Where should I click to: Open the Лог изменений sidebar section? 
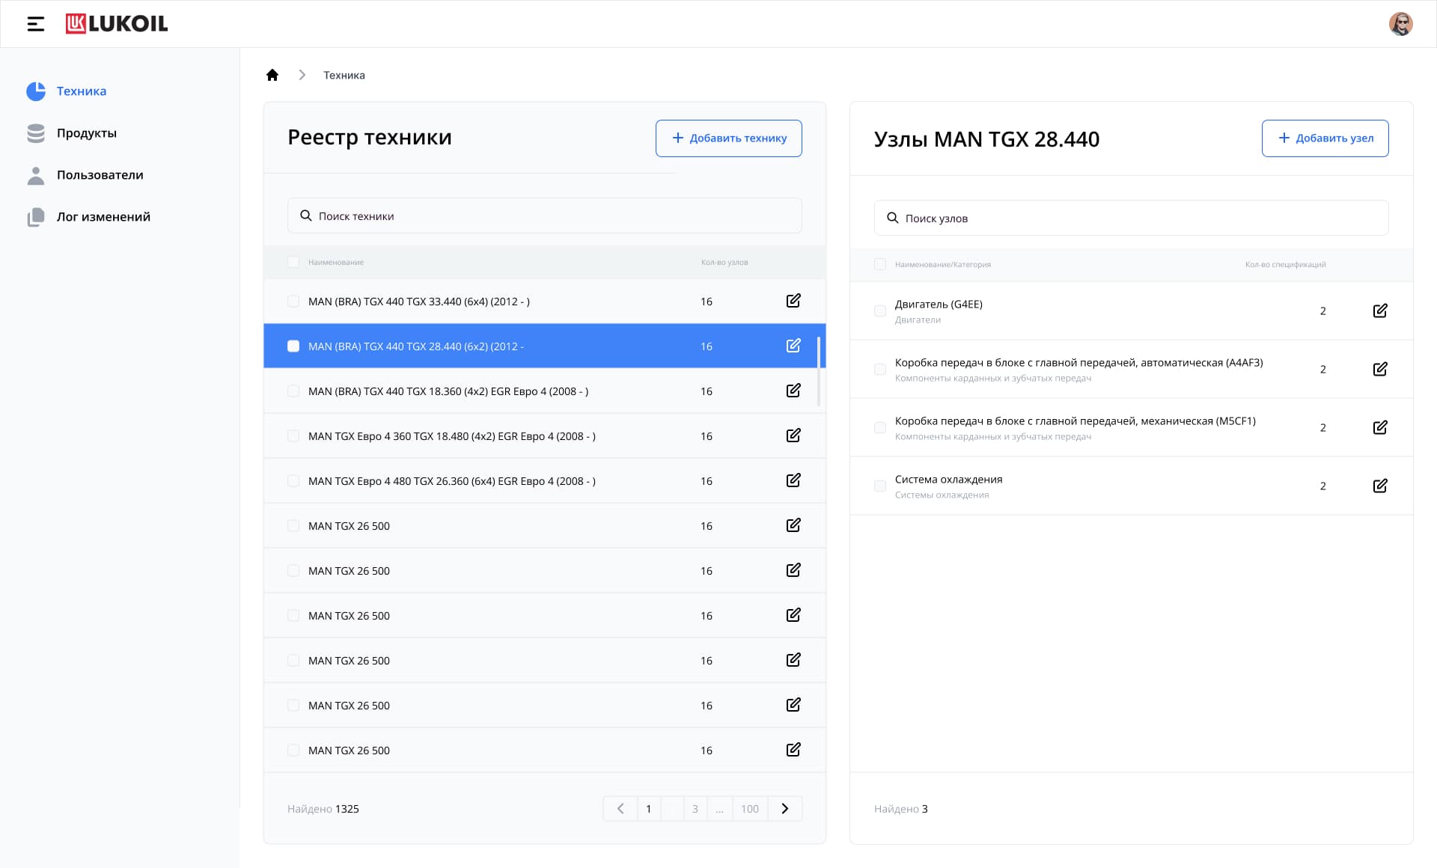pyautogui.click(x=103, y=217)
